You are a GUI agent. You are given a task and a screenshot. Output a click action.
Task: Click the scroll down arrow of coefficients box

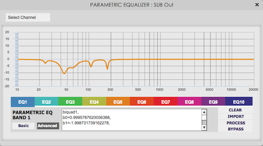pyautogui.click(x=204, y=127)
